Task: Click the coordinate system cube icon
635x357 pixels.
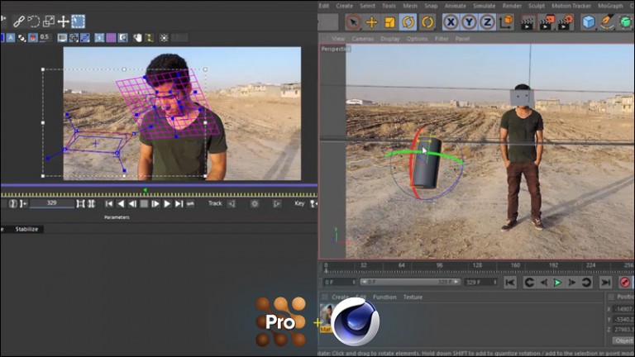Action: 506,21
